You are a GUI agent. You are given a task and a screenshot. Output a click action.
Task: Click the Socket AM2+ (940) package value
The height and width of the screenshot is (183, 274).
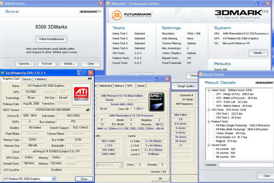[x=122, y=104]
